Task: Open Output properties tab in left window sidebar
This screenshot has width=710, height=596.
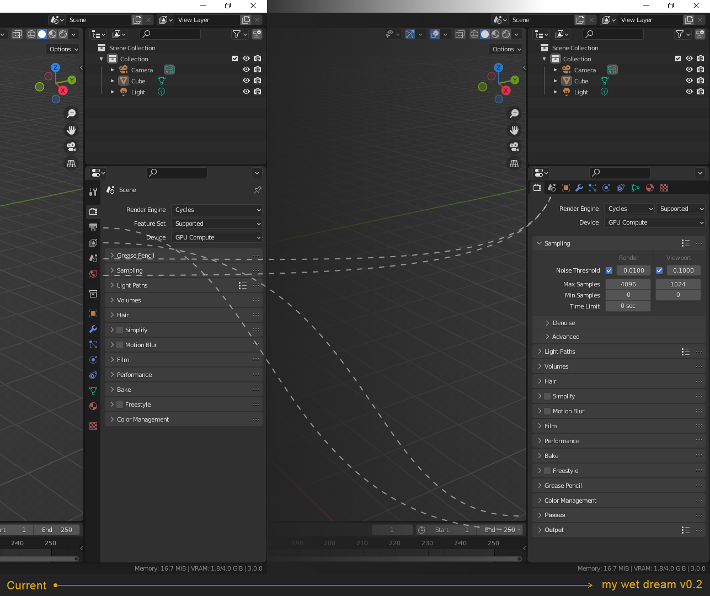Action: coord(93,227)
